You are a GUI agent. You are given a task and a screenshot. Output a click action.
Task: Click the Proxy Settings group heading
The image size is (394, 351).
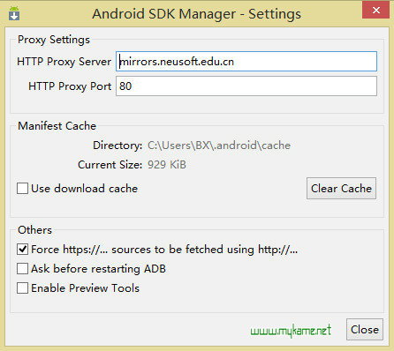pyautogui.click(x=54, y=40)
